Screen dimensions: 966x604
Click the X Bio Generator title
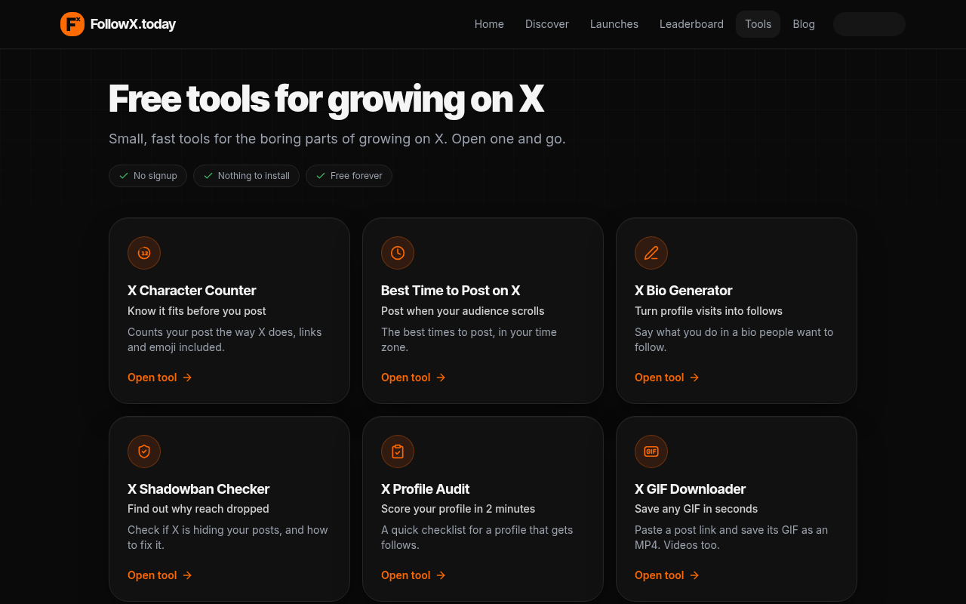(x=684, y=291)
